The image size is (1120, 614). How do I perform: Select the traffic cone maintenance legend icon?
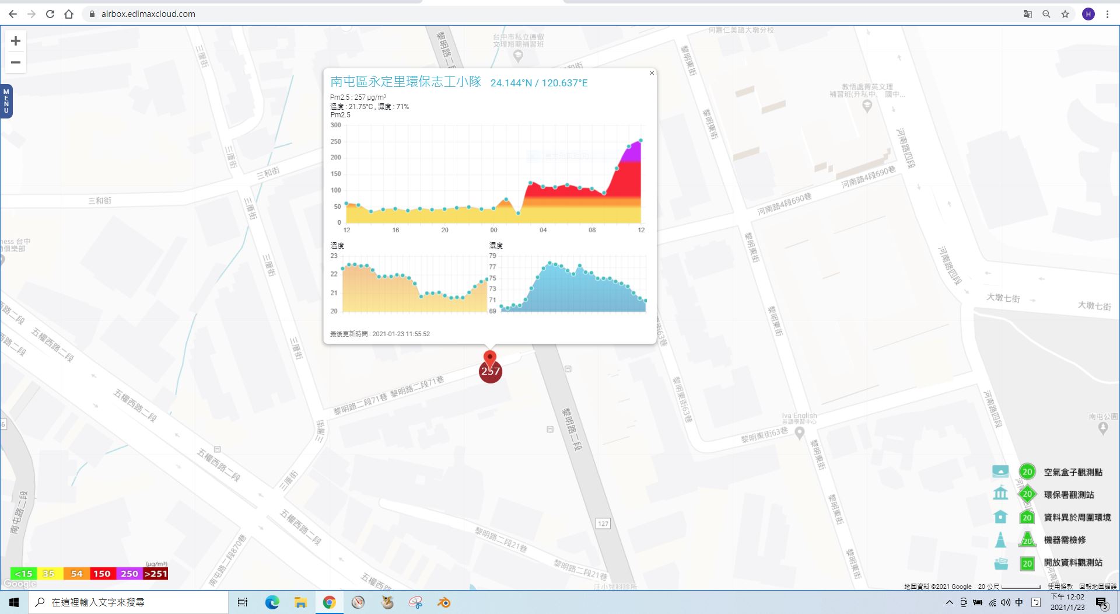click(1000, 540)
